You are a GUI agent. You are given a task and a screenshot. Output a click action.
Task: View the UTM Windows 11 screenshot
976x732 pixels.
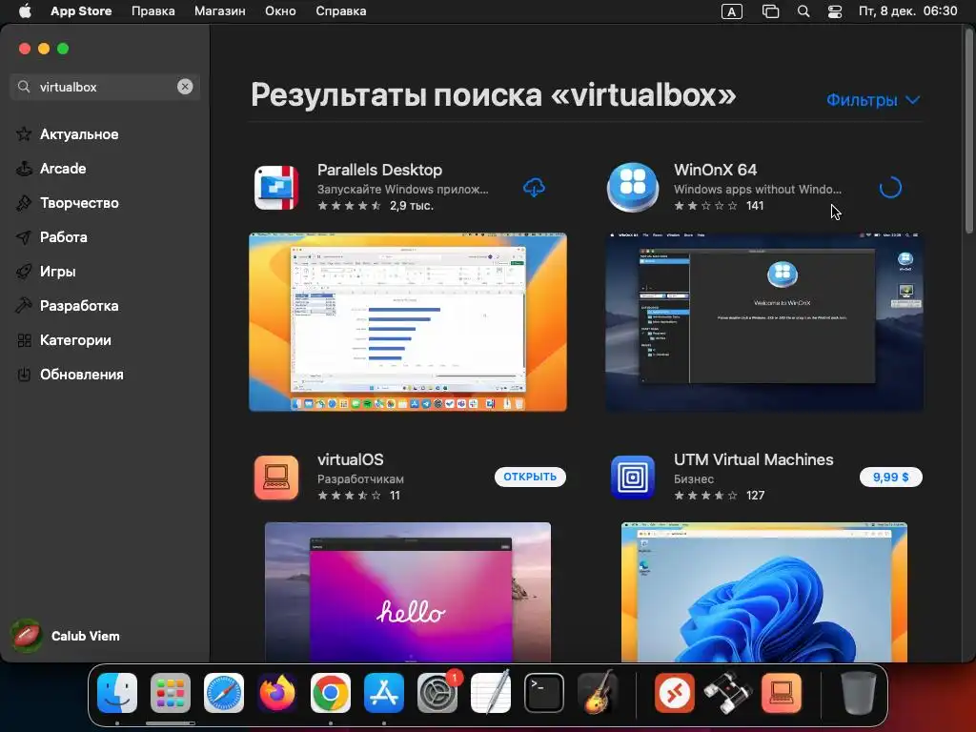tap(764, 592)
